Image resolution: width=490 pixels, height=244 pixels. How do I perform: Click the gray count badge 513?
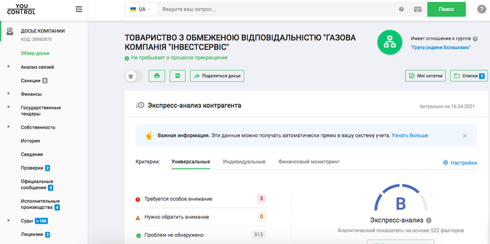coord(258,235)
